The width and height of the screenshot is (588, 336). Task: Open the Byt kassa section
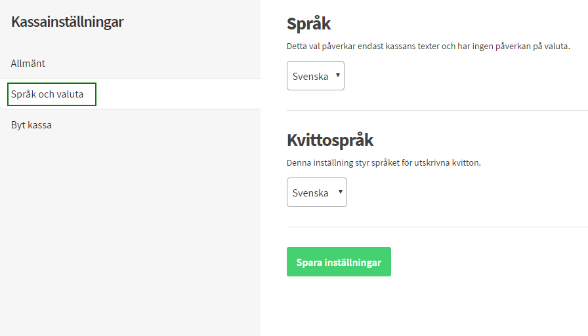point(31,125)
